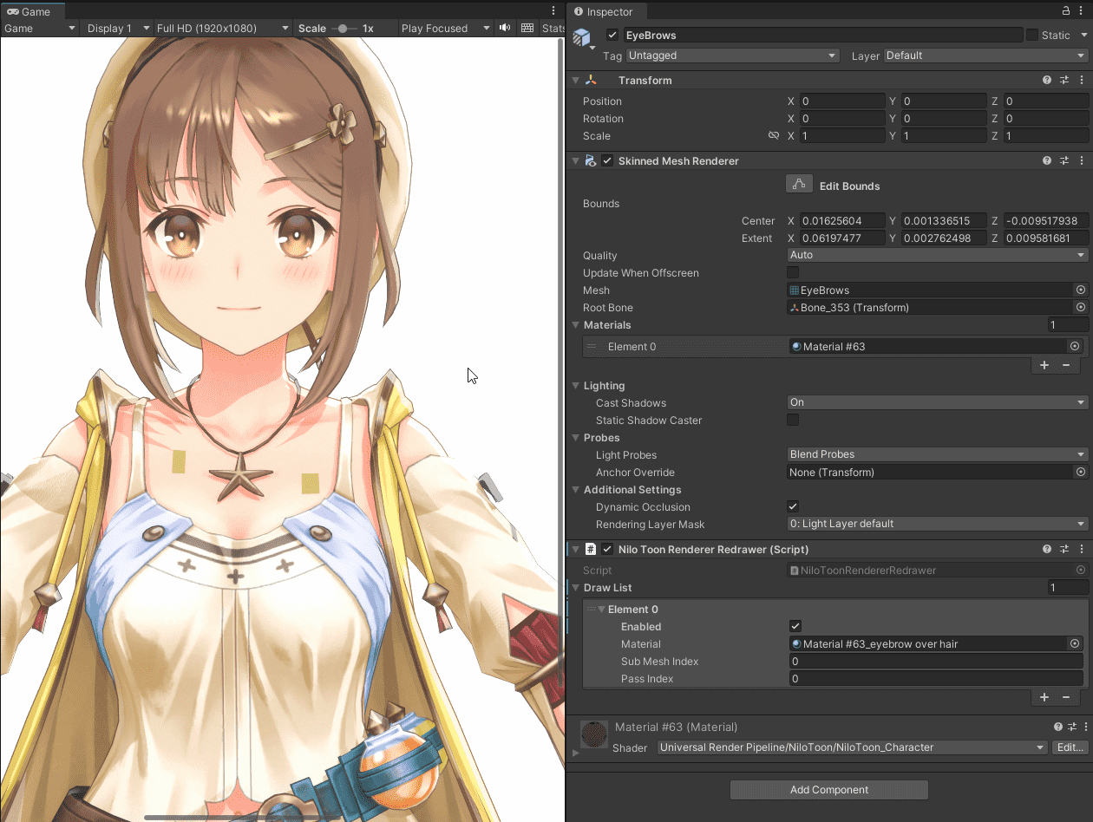Screen dimensions: 1093x822
Task: Open Skinned Mesh Renderer presets
Action: pos(1064,160)
